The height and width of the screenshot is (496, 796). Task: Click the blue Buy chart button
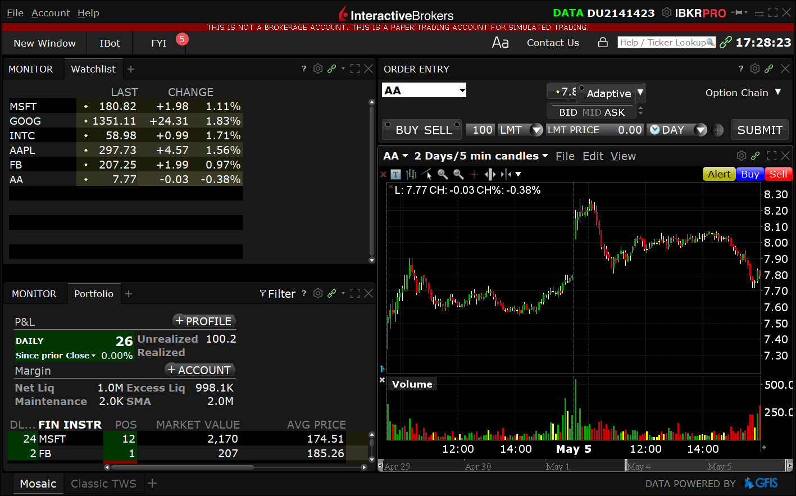[750, 174]
